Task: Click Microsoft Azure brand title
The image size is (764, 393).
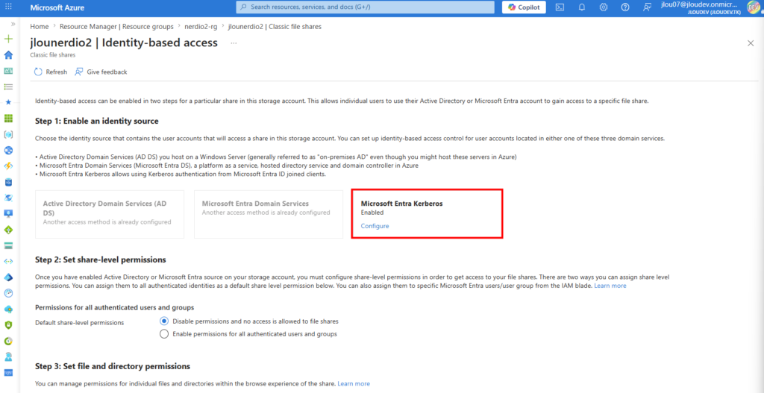Action: point(57,7)
